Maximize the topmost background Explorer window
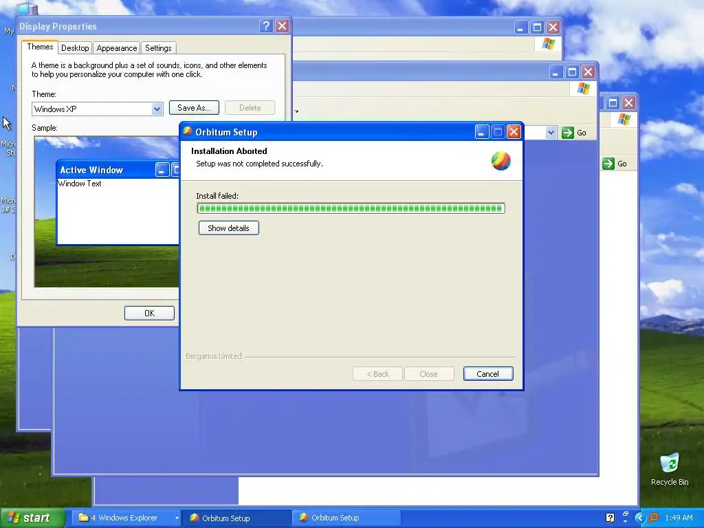Image resolution: width=704 pixels, height=528 pixels. tap(537, 27)
